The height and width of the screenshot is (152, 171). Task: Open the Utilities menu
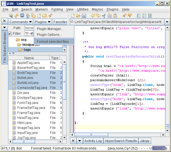coord(83,9)
